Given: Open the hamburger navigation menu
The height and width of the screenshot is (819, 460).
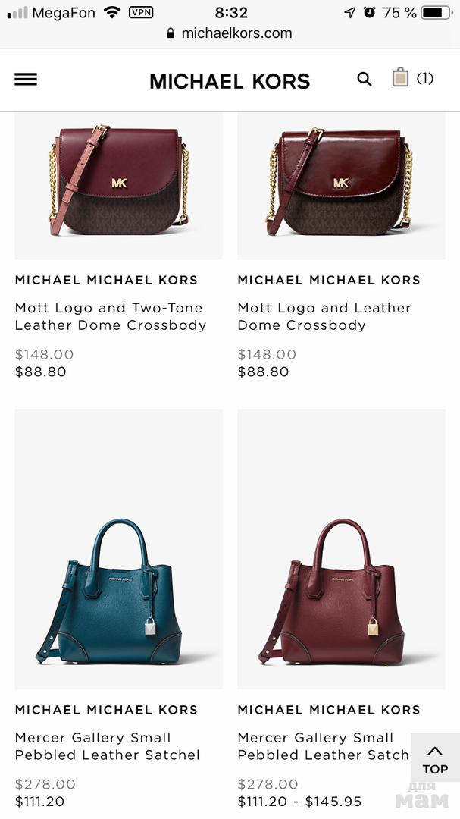Looking at the screenshot, I should 26,80.
